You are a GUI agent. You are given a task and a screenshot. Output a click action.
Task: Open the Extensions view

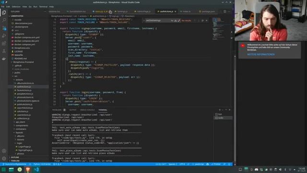(x=4, y=43)
